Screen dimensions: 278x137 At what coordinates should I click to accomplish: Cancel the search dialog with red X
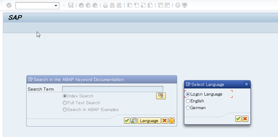[x=165, y=121]
